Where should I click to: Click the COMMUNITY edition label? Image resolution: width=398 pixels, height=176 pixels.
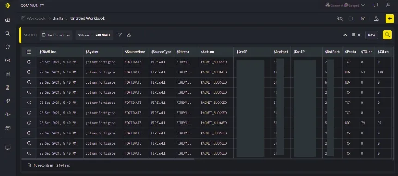pos(32,6)
